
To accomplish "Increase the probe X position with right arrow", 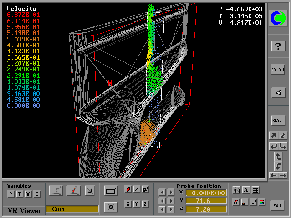I will pyautogui.click(x=171, y=193).
